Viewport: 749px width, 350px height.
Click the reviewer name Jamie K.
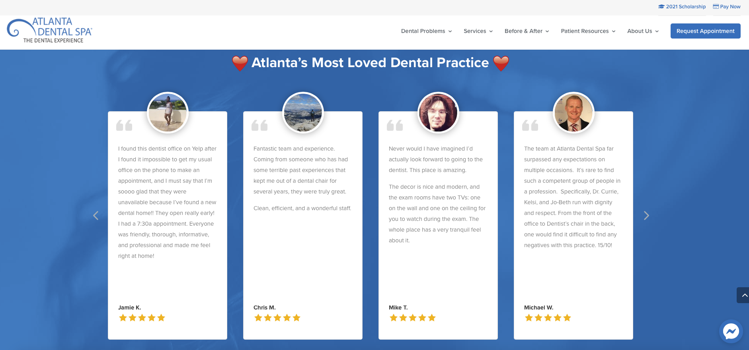[x=130, y=307]
